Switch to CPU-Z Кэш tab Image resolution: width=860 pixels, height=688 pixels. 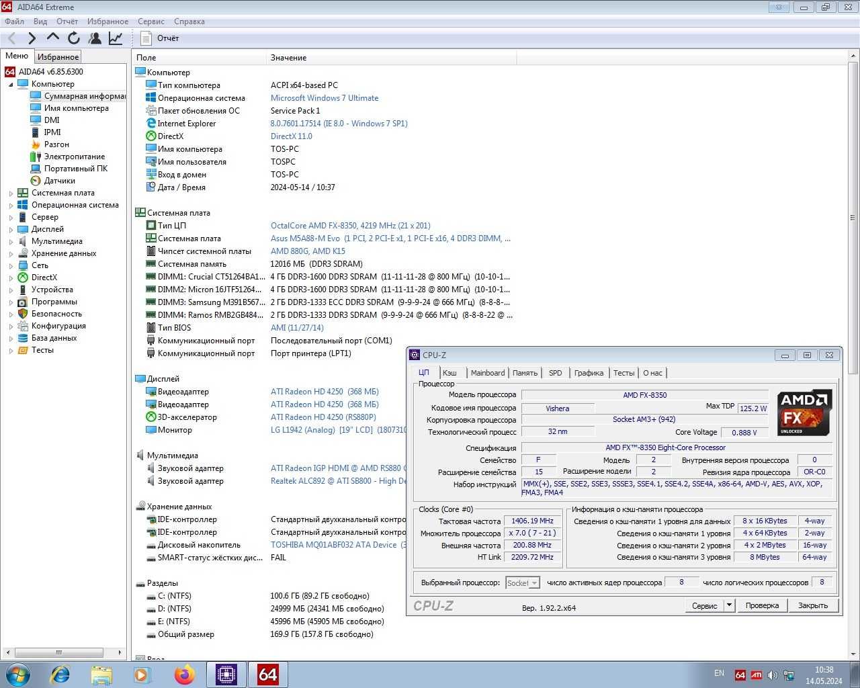pyautogui.click(x=449, y=373)
